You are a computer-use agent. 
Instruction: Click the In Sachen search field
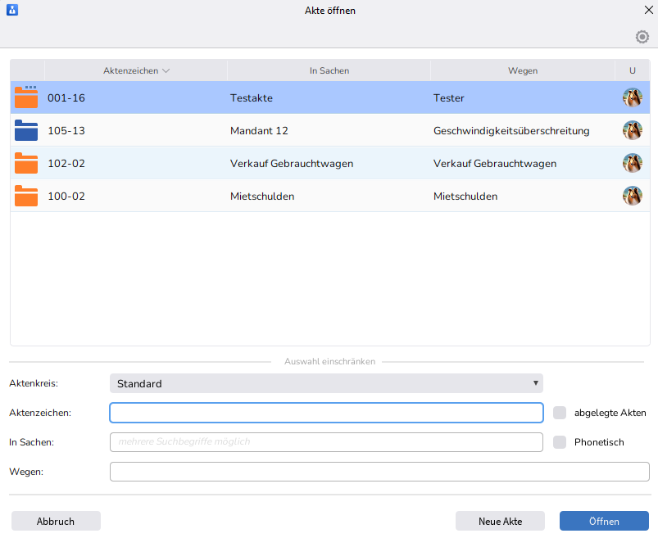click(326, 442)
